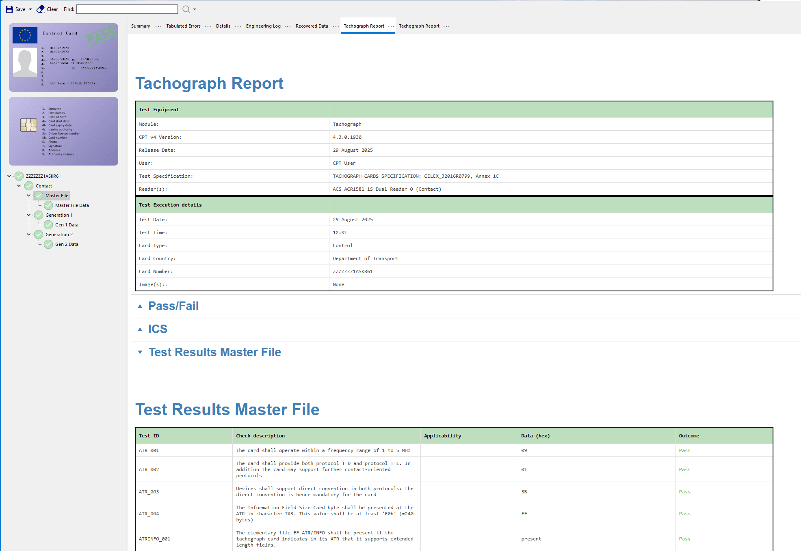Click the check icon next to Generation 2
Viewport: 801px width, 551px height.
tap(38, 234)
